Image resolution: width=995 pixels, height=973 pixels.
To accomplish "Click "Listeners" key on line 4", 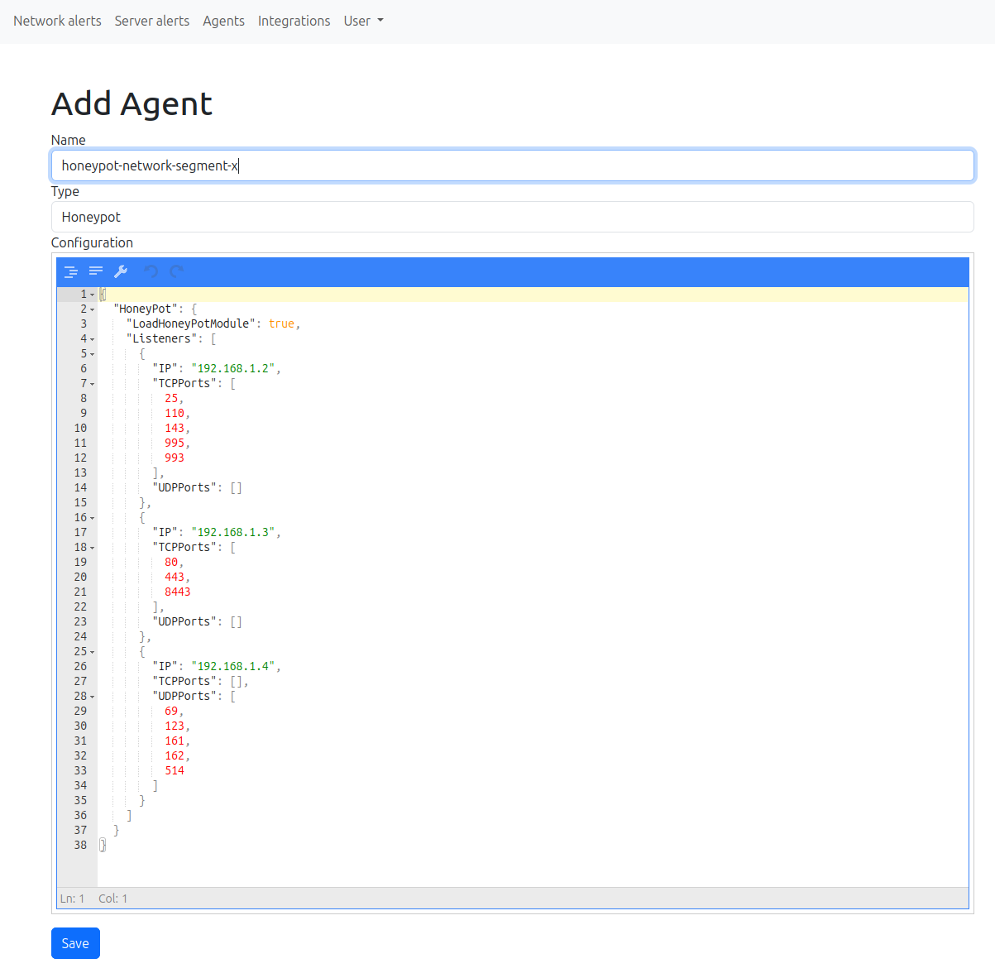I will point(162,338).
